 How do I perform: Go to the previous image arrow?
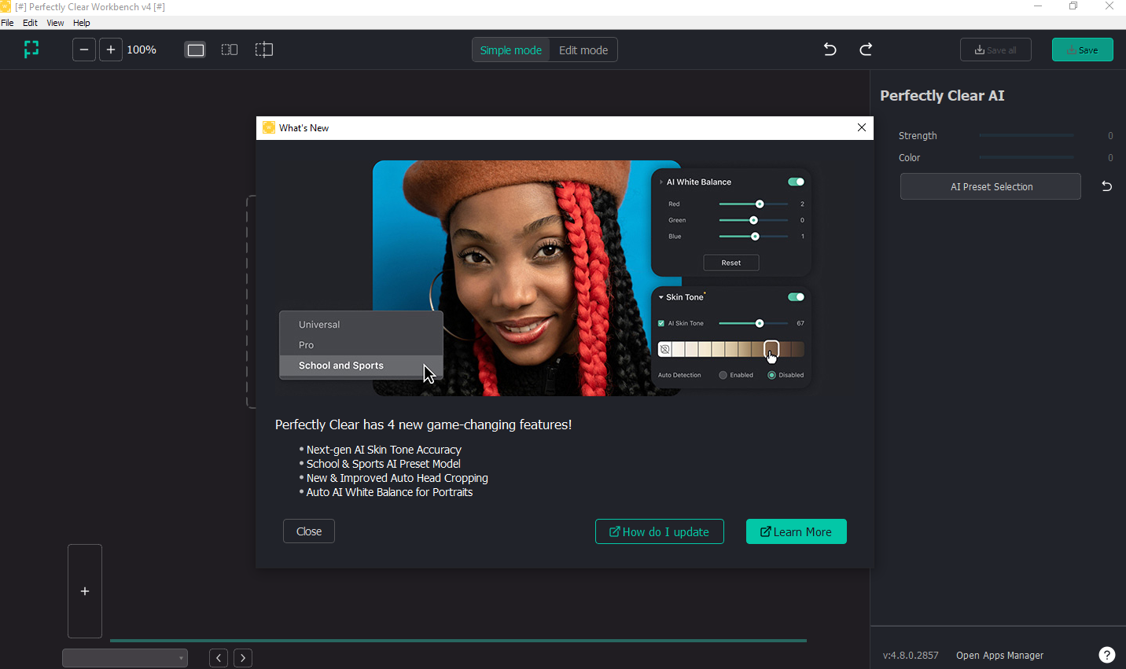click(219, 658)
